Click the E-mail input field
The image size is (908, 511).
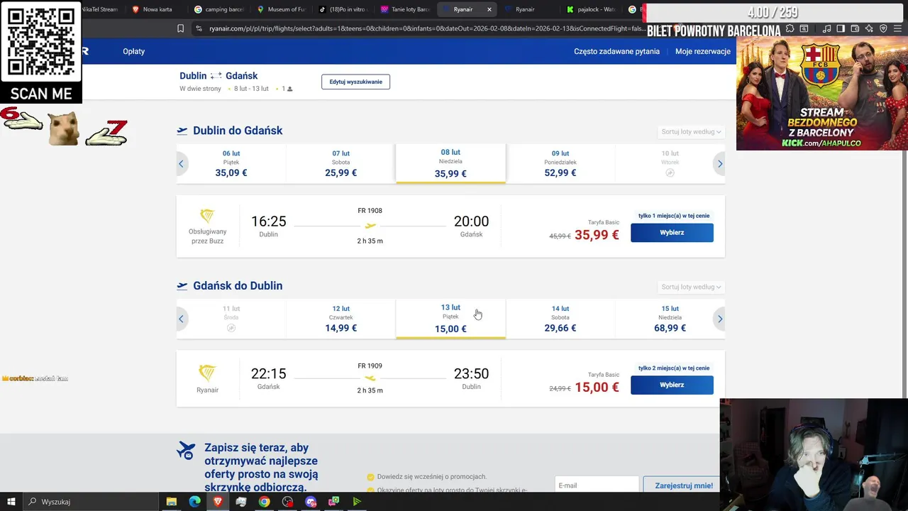tap(597, 485)
